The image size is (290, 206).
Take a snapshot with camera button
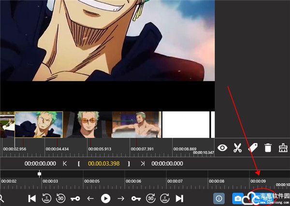tap(238, 198)
